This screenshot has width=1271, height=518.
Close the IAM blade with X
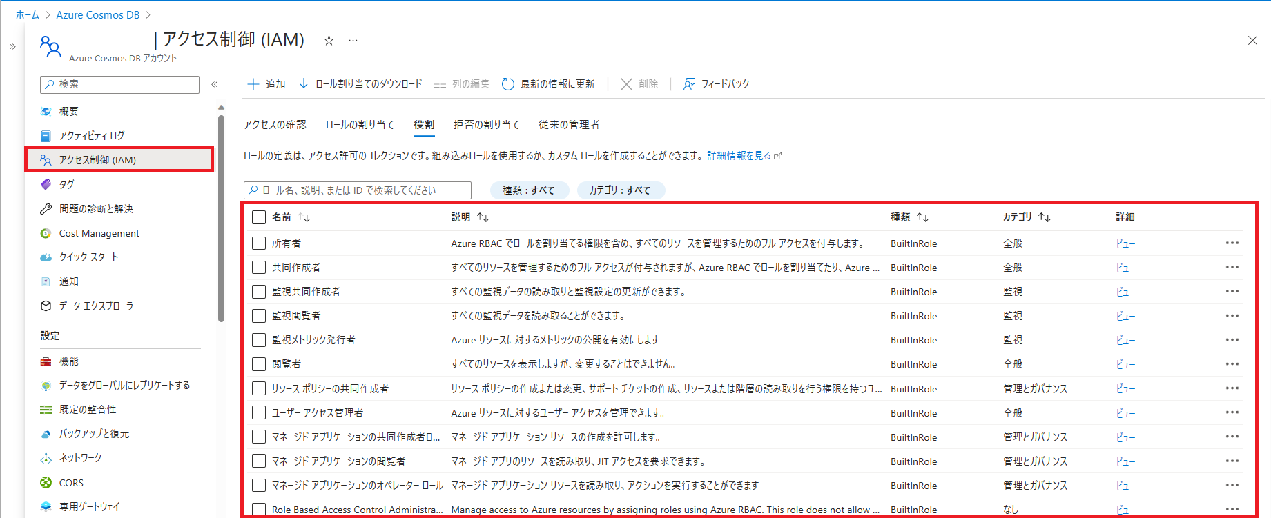click(x=1252, y=41)
